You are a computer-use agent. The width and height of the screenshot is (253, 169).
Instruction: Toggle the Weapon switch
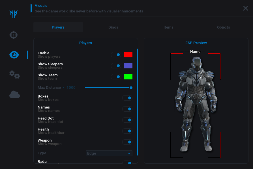[x=127, y=142]
